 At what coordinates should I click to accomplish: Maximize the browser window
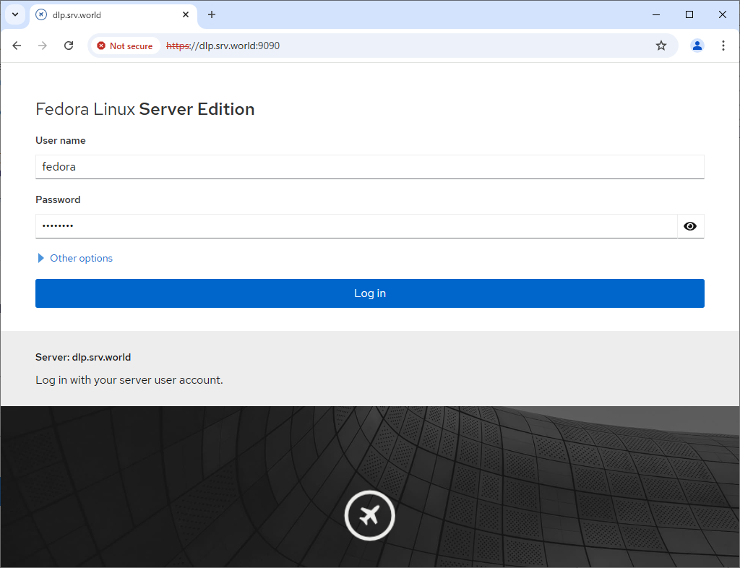pyautogui.click(x=689, y=14)
